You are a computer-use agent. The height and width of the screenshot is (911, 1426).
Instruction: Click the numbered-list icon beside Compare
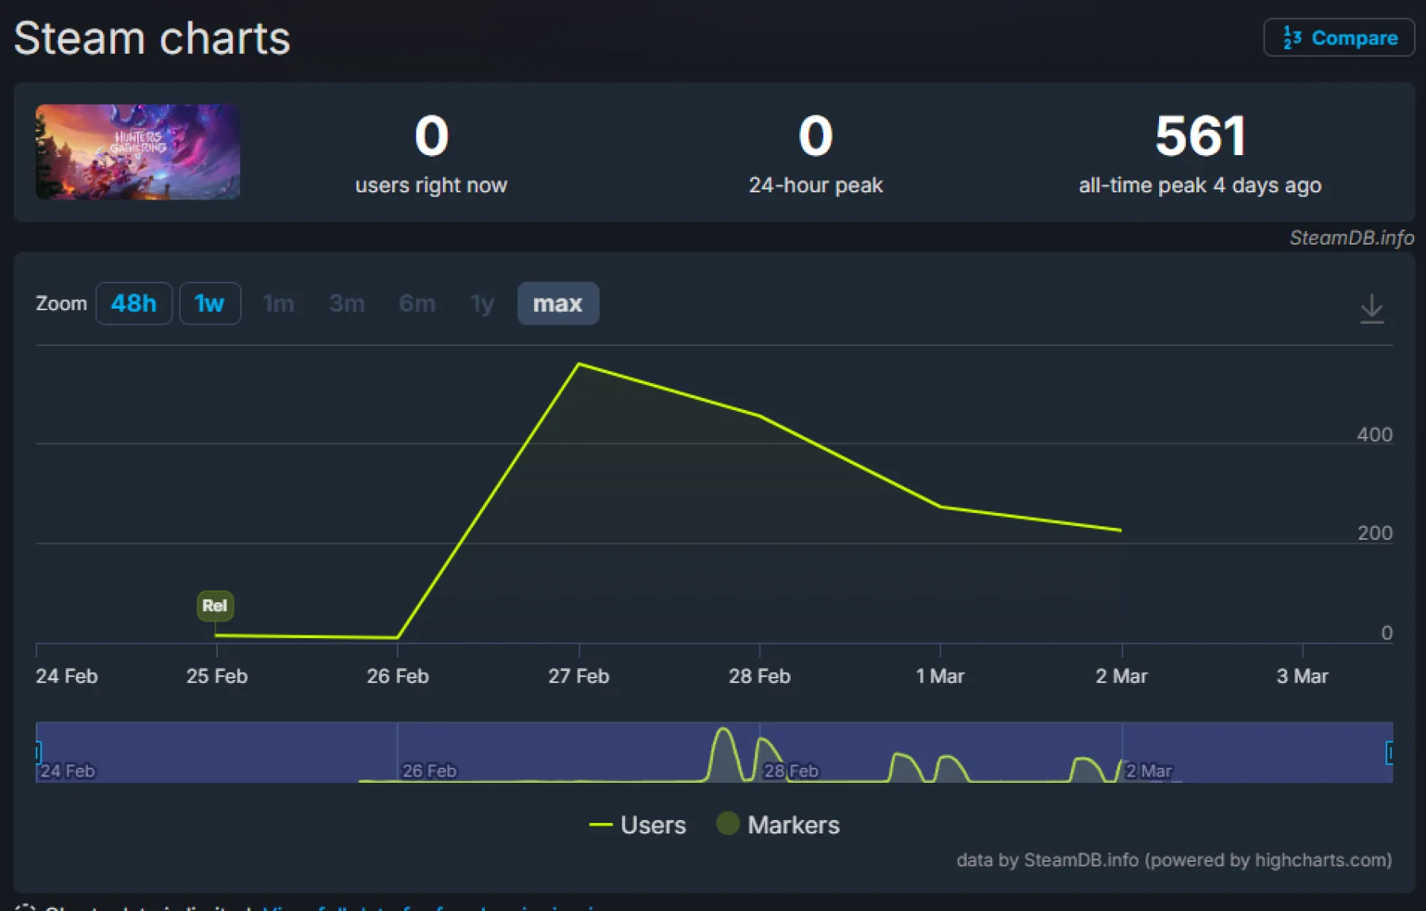[1291, 37]
